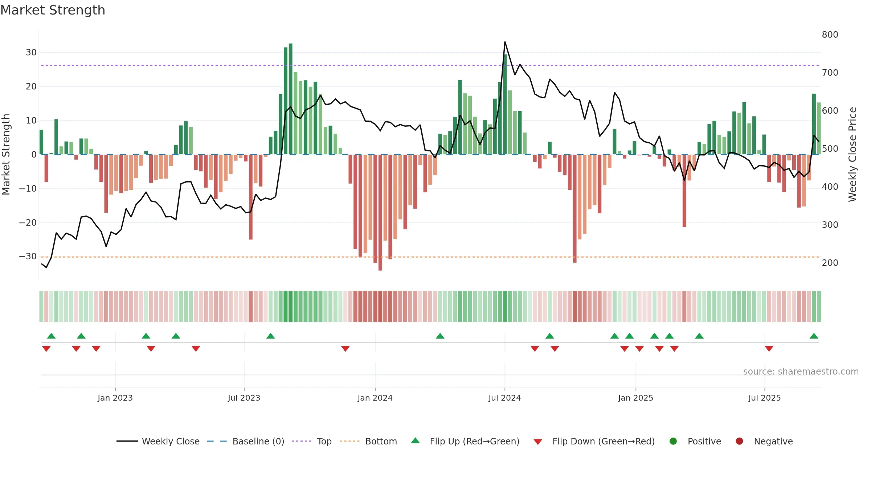871x489 pixels.
Task: Click the lone green flip-up triangle between Jan 2024 and Jul 2024
Action: 440,336
